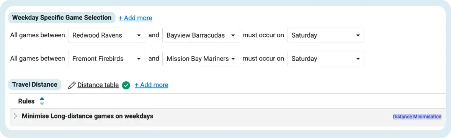Image resolution: width=451 pixels, height=138 pixels.
Task: Sort Rules ascending with up arrow
Action: 42,99
